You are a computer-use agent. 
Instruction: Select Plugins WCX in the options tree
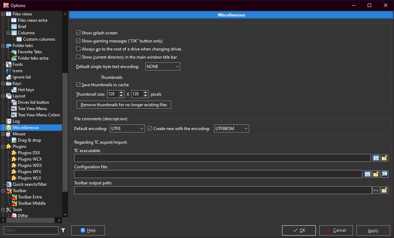[x=30, y=159]
